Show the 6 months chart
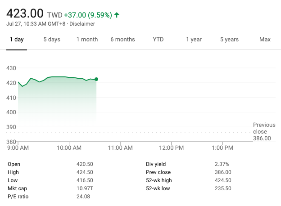The height and width of the screenshot is (206, 281). click(x=122, y=40)
